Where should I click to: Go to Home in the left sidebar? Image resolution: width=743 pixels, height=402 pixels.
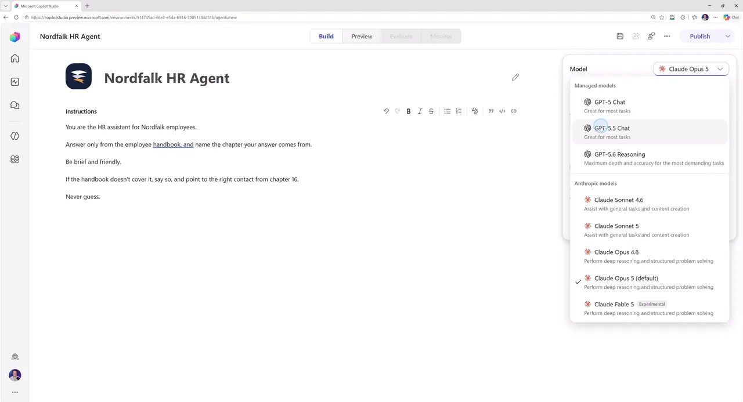coord(15,59)
